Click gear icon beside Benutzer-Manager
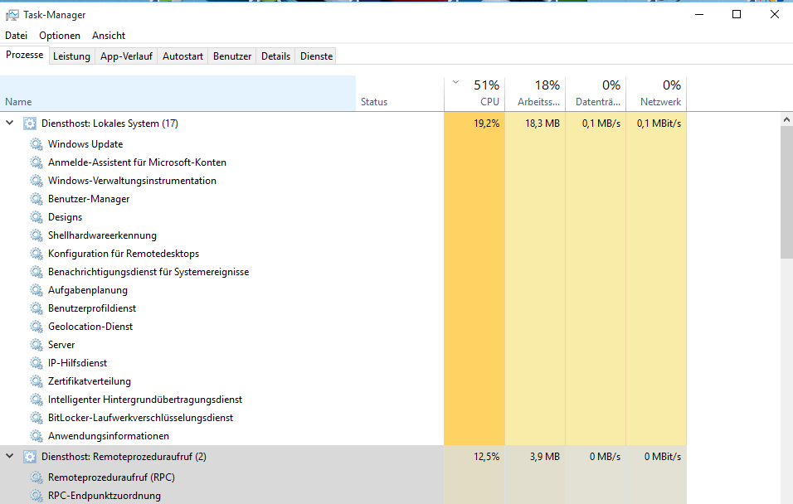The image size is (793, 504). (x=36, y=199)
